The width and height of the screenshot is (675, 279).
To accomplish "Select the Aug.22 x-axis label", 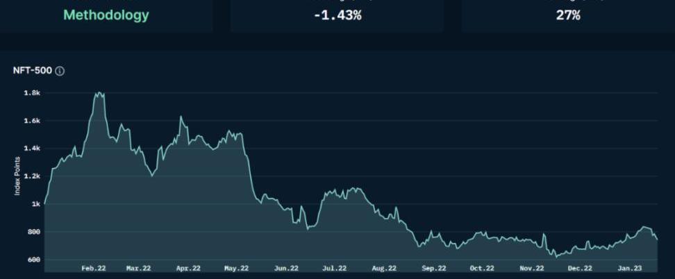I will [384, 268].
